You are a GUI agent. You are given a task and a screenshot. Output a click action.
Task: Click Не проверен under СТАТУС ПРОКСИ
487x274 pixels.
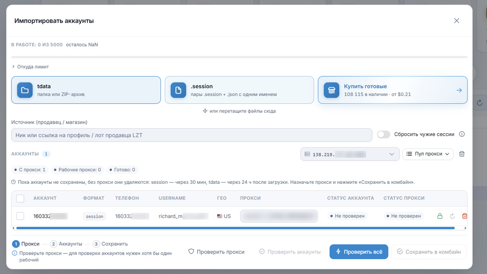click(x=404, y=216)
